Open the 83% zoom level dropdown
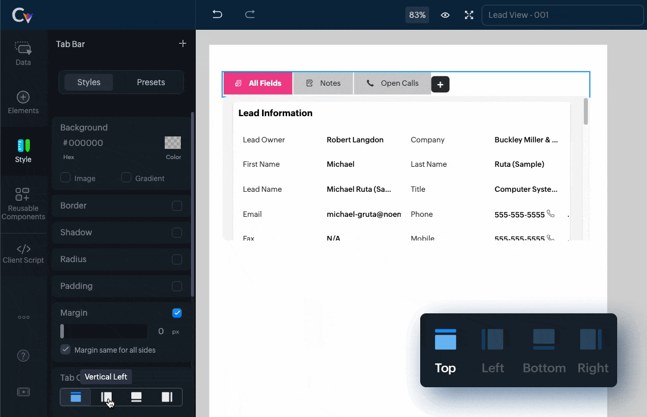647x417 pixels. point(416,15)
